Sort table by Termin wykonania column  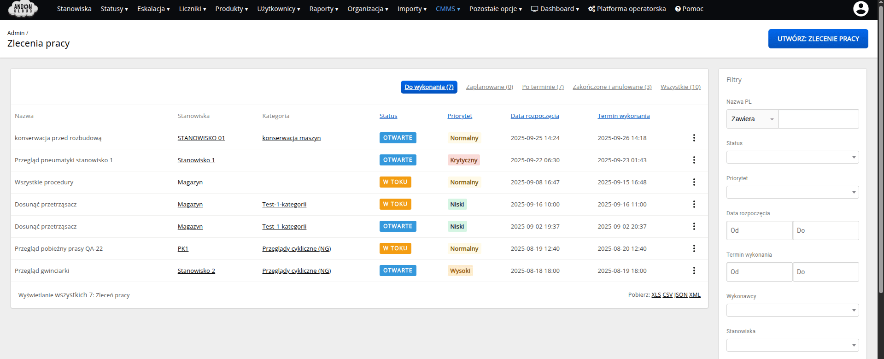(x=623, y=116)
